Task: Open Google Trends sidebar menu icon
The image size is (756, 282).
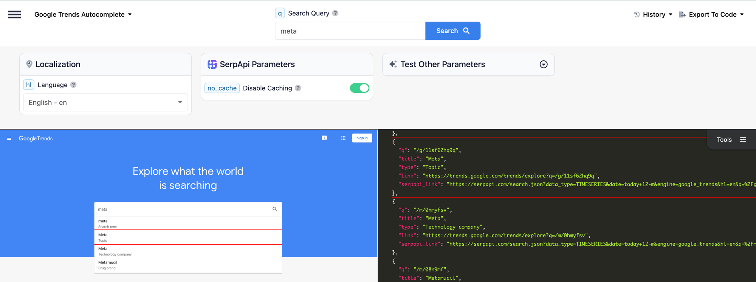Action: tap(9, 139)
